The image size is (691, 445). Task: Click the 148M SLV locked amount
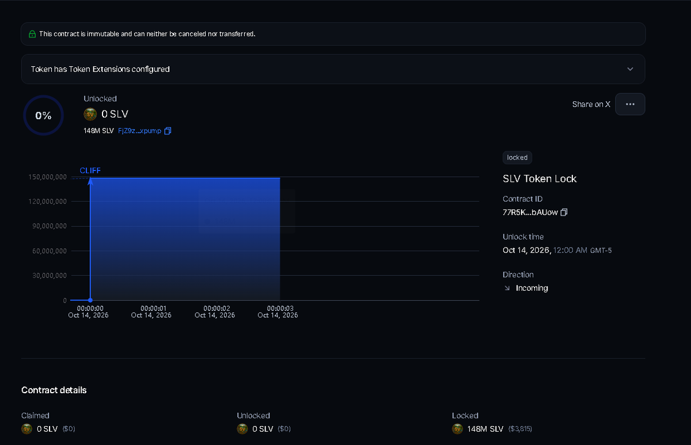pyautogui.click(x=485, y=429)
